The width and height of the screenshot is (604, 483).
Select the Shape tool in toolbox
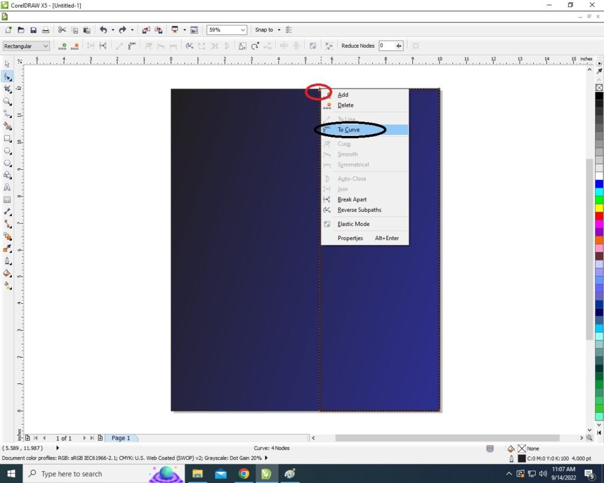(x=7, y=77)
